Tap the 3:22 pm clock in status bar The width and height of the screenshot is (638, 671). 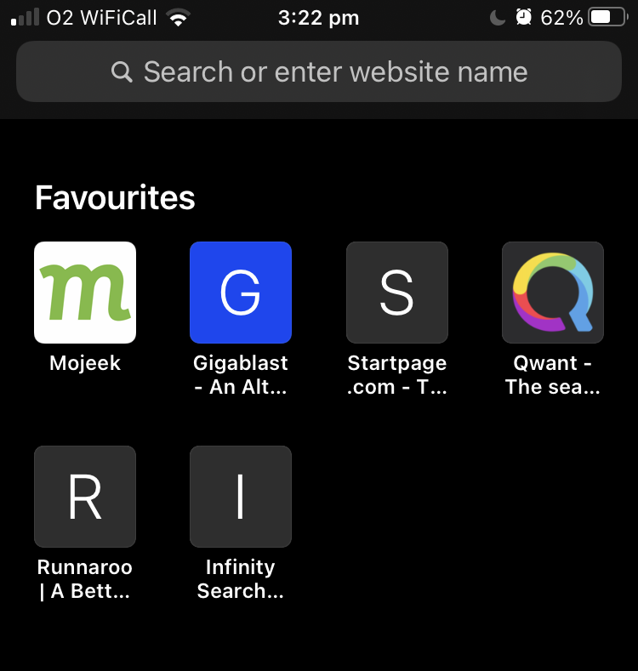[x=318, y=18]
